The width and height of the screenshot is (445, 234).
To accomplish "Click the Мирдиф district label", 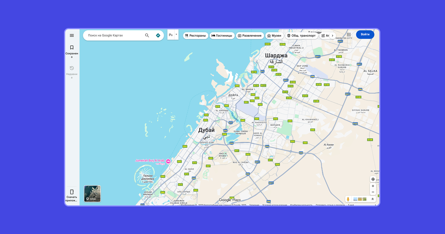I will click(275, 125).
